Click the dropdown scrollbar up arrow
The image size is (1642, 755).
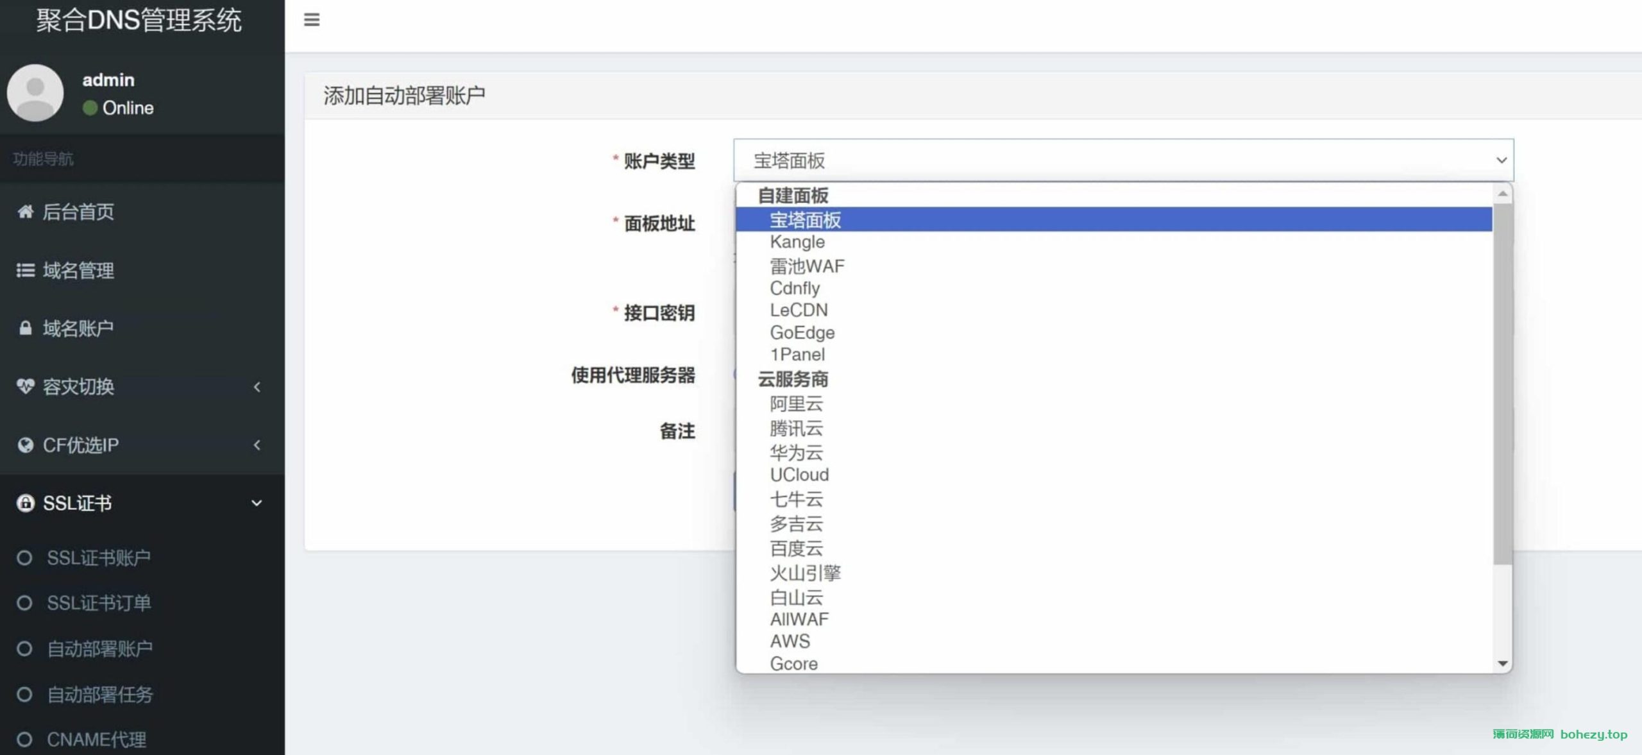click(x=1502, y=193)
